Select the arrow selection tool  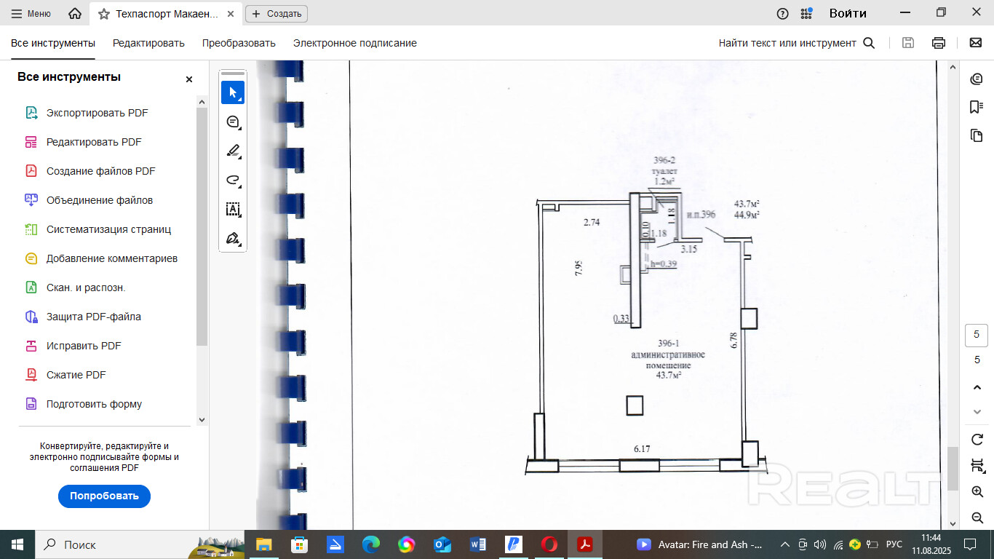233,92
